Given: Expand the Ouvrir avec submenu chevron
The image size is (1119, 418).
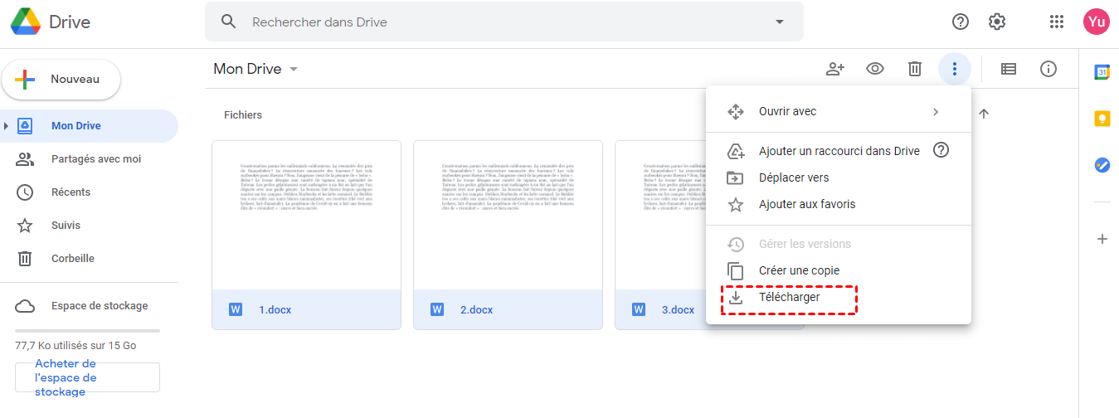Looking at the screenshot, I should (936, 111).
